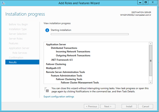Go to the Confirmation step in the sidebar
Screen dimensions: 159x112
16,58
